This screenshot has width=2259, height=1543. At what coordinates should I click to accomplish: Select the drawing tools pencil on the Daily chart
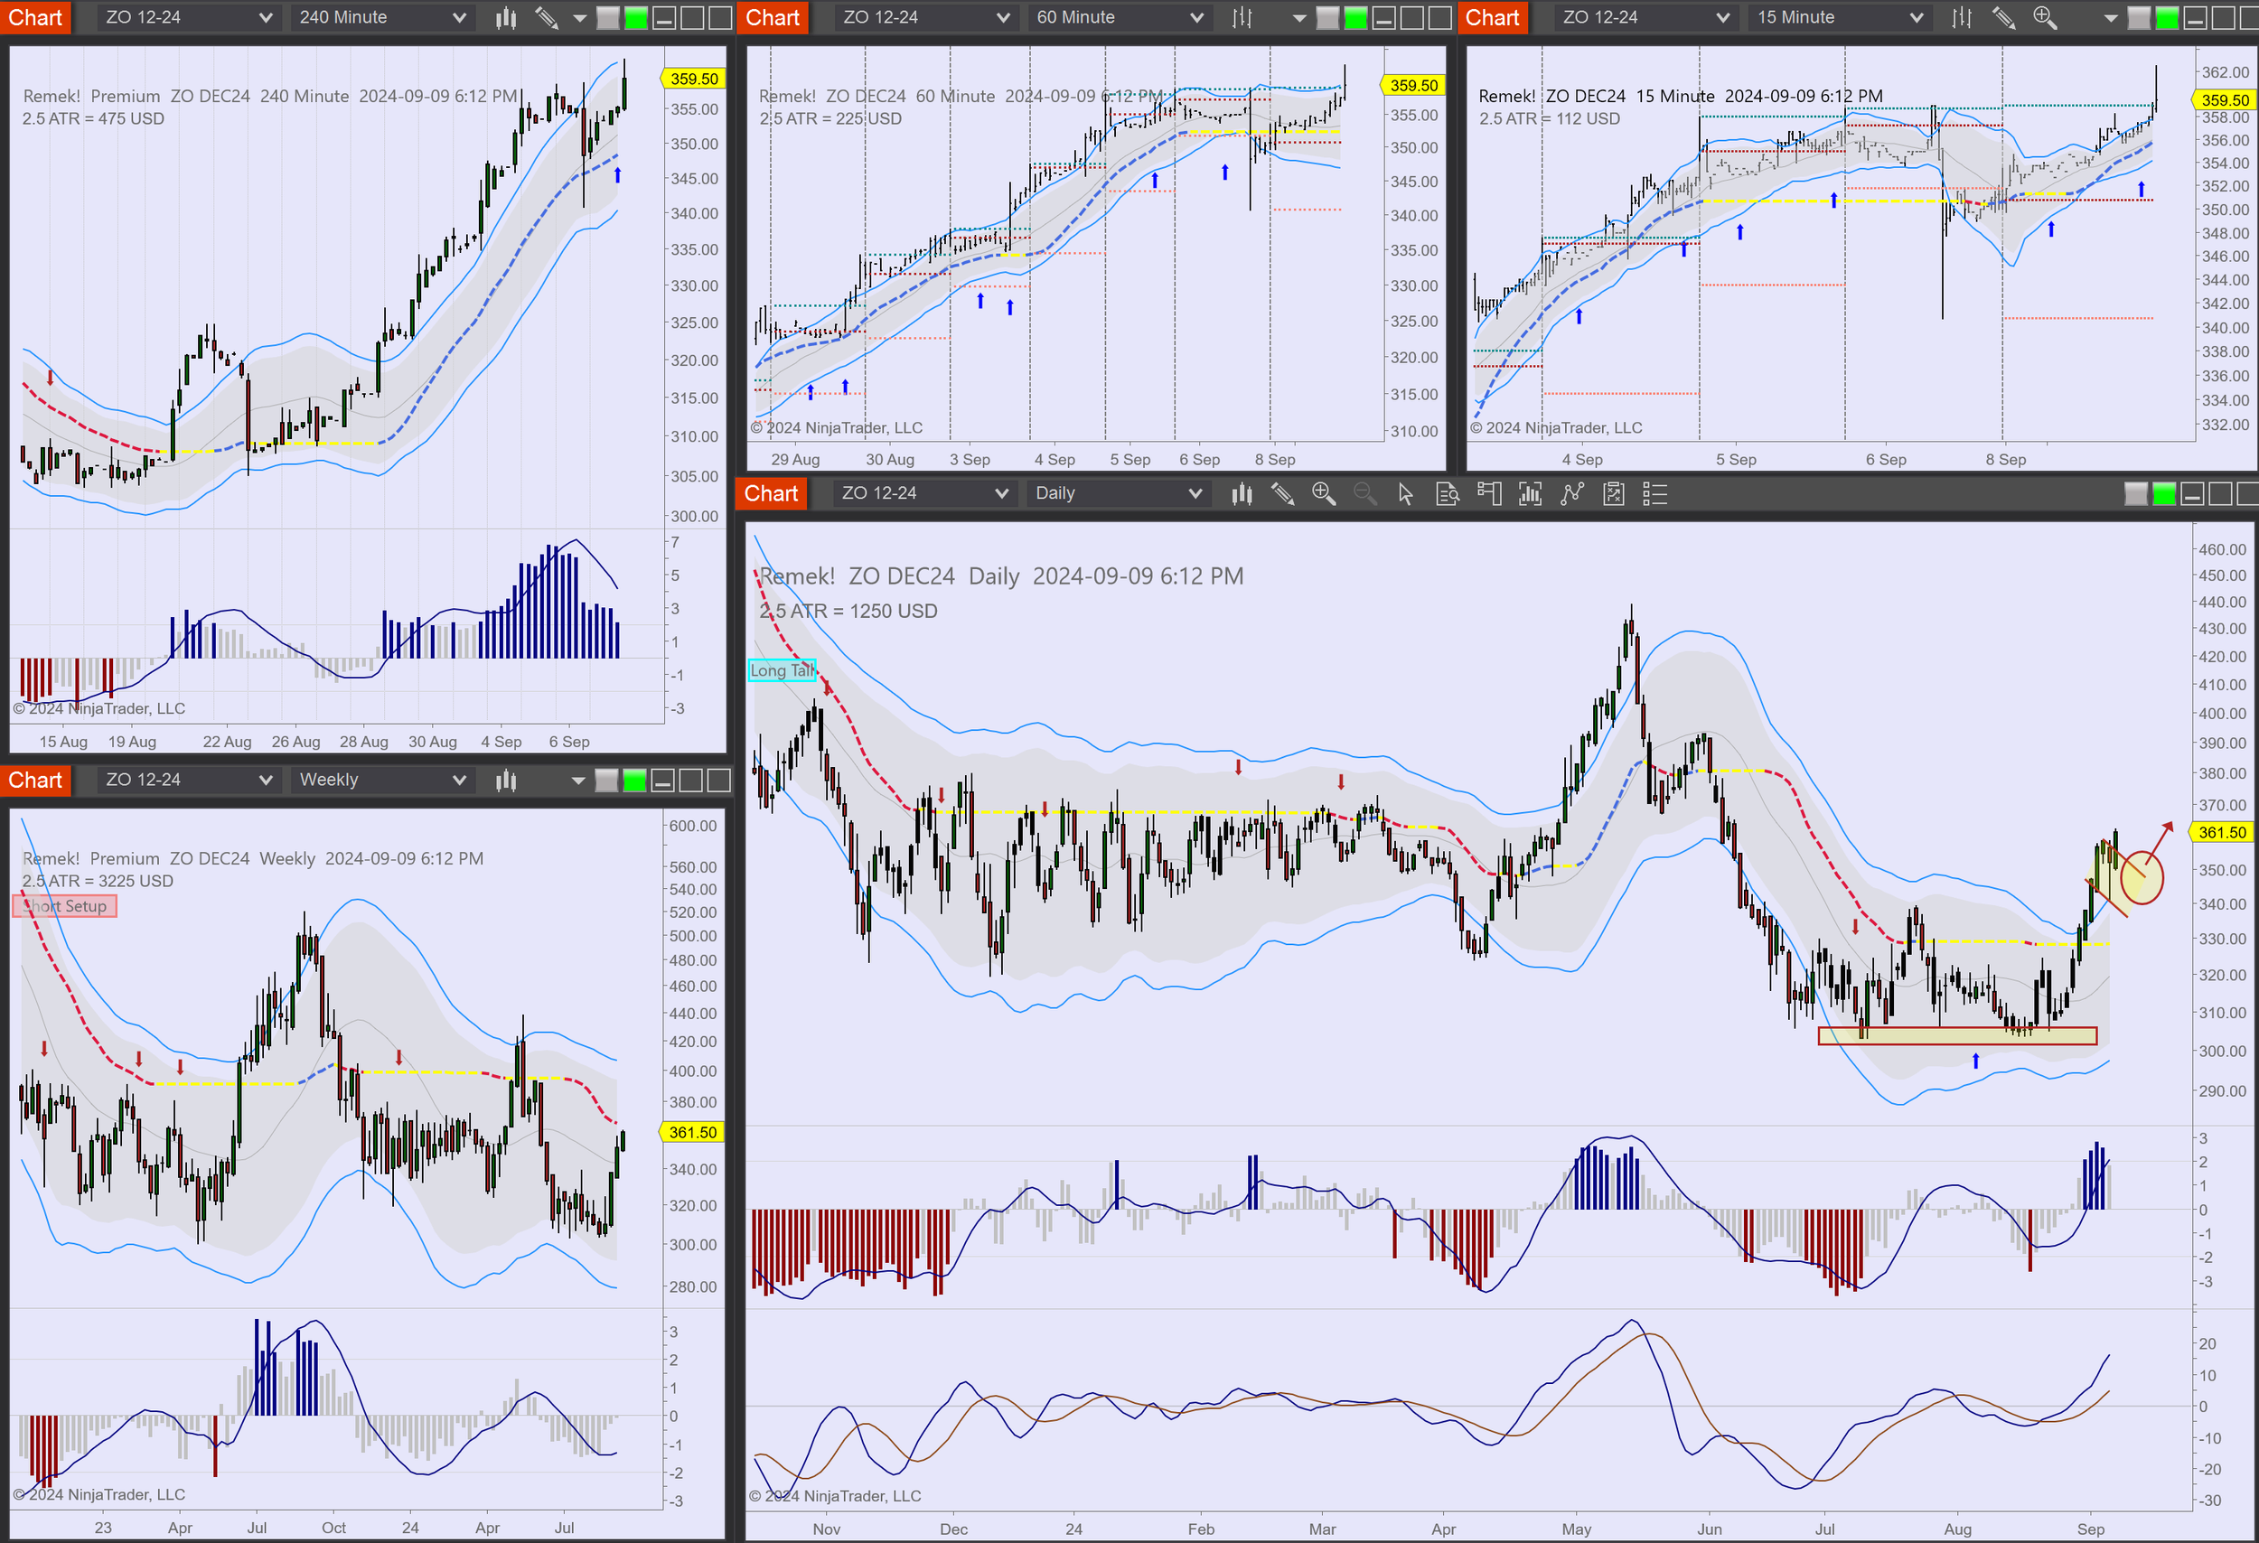click(1283, 493)
